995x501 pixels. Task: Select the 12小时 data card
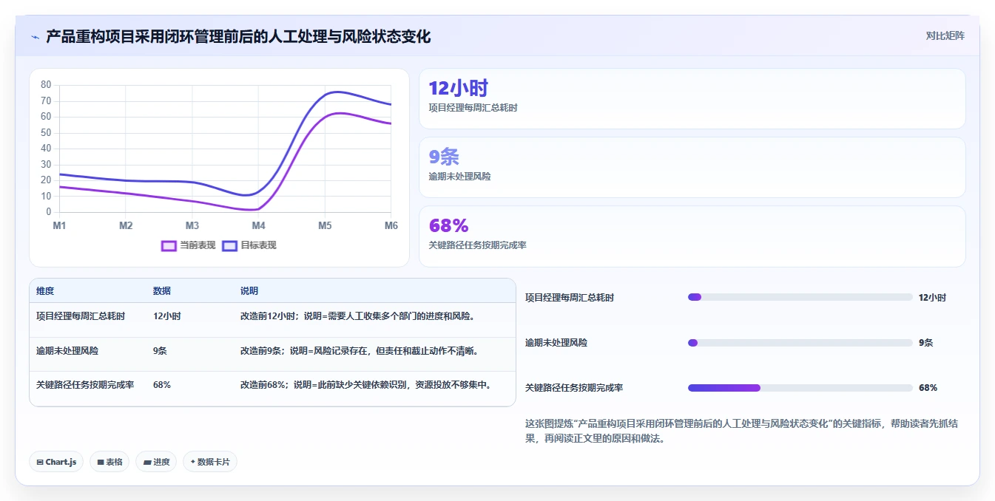(692, 99)
